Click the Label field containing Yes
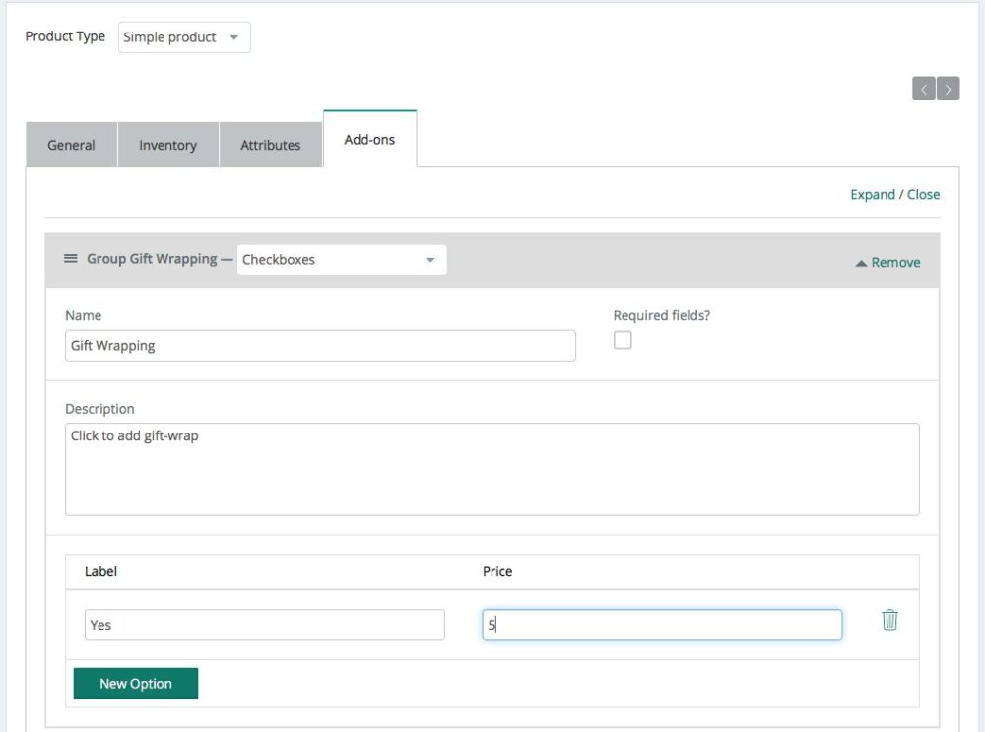Viewport: 985px width, 732px height. (x=264, y=625)
